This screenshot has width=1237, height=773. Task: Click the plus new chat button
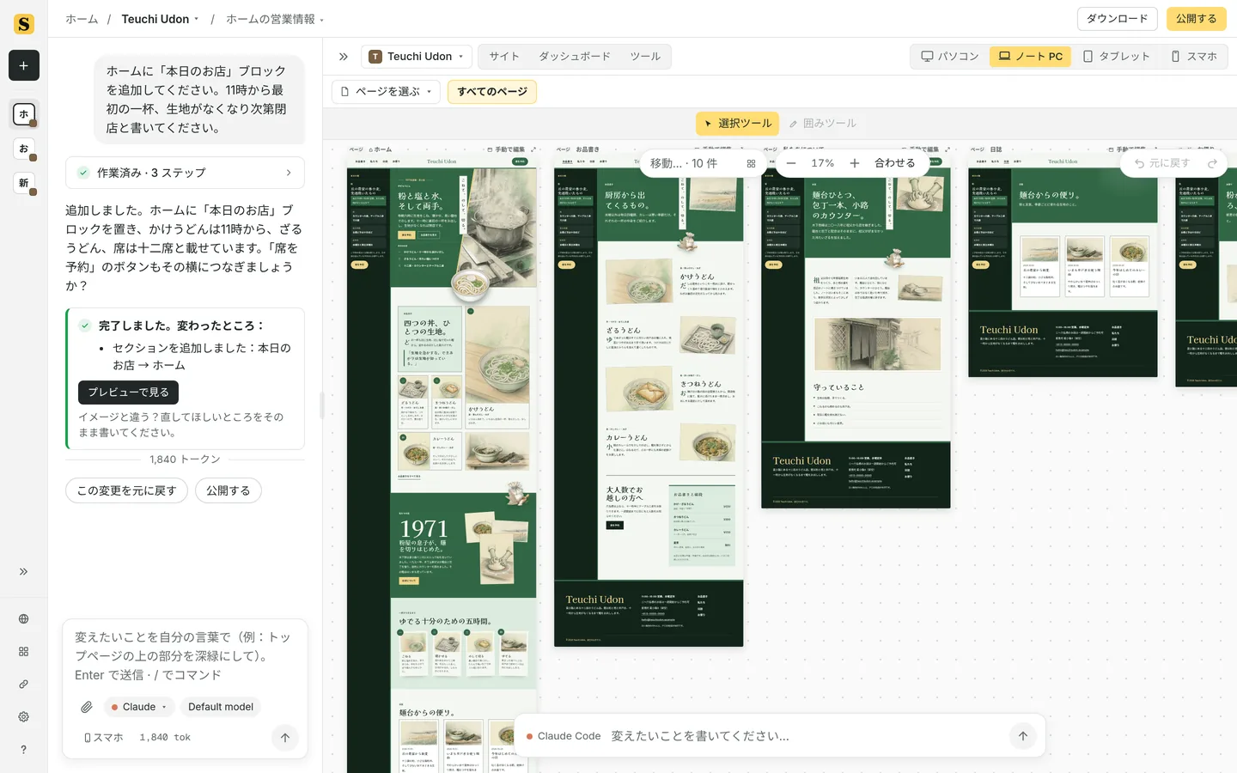(x=24, y=65)
